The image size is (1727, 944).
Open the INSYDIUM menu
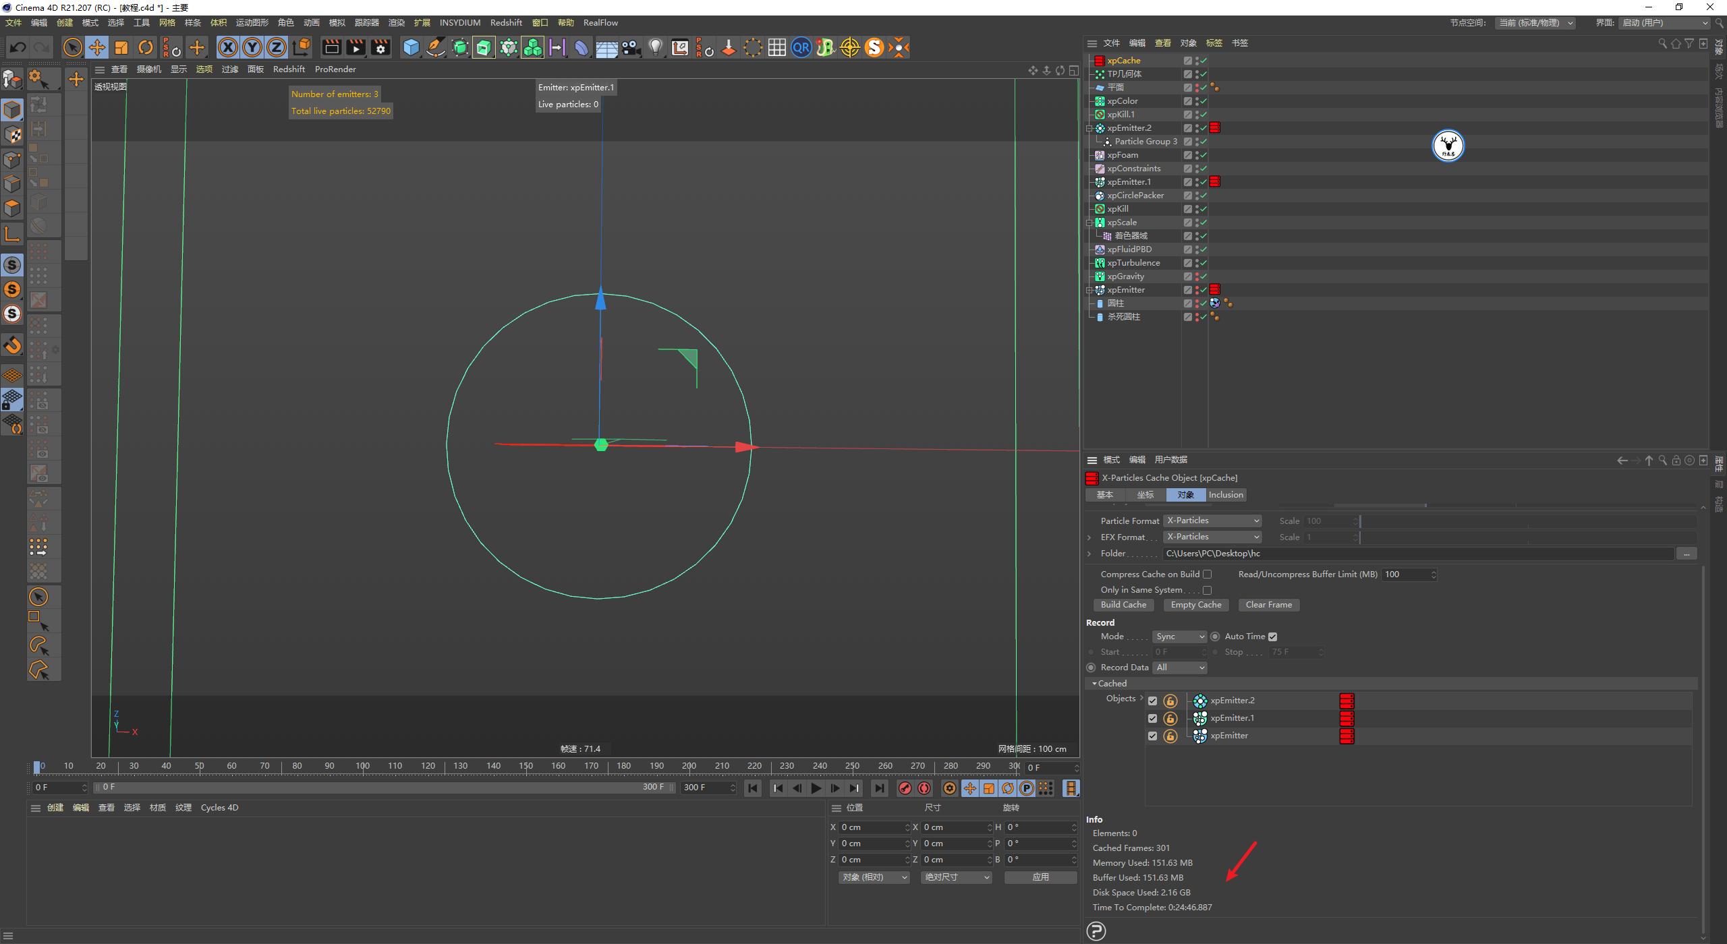click(459, 22)
